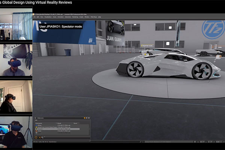Screen dimensions: 225x150
Task: Click the orange info icon in Collaboration panel
Action: pyautogui.click(x=36, y=137)
